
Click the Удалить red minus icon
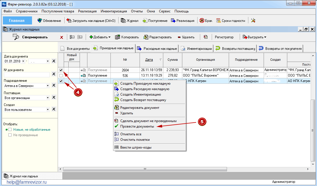[179, 37]
